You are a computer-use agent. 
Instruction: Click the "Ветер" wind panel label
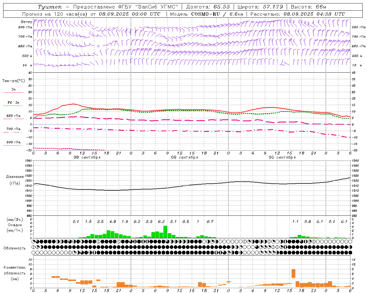pyautogui.click(x=26, y=22)
